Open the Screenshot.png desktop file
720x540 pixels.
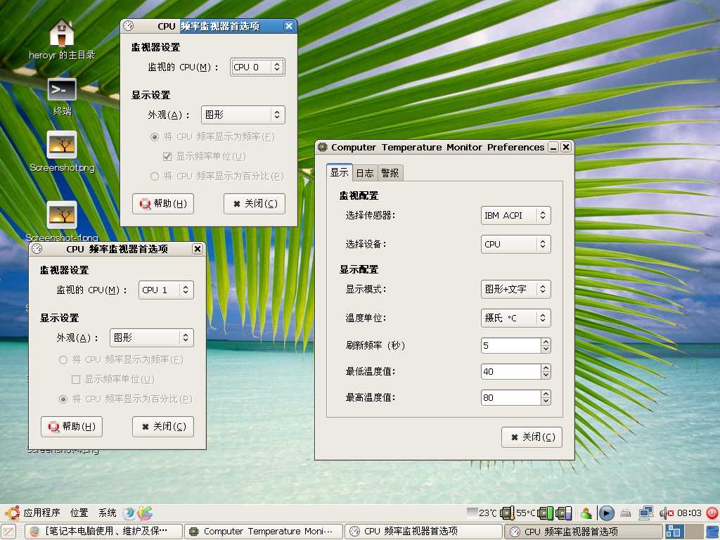pos(62,145)
